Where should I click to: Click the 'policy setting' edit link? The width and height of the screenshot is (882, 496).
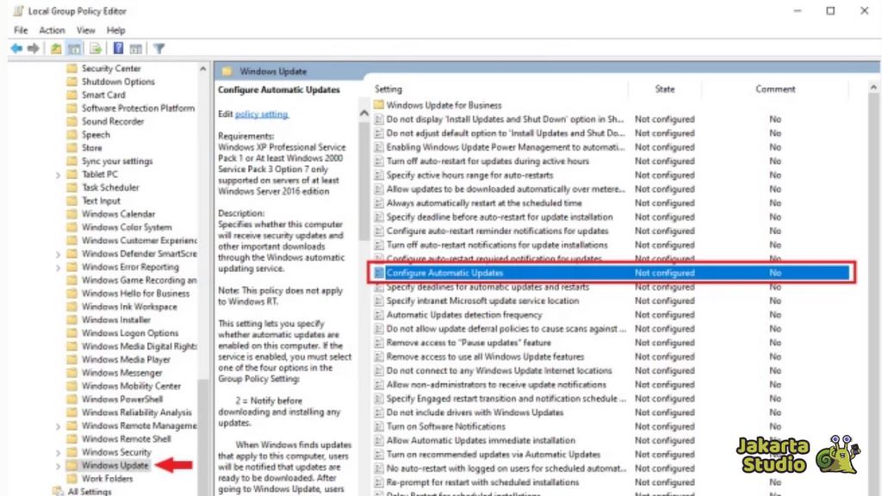click(262, 115)
